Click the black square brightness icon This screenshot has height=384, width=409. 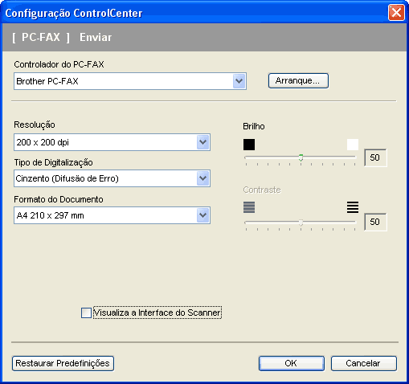(x=249, y=145)
